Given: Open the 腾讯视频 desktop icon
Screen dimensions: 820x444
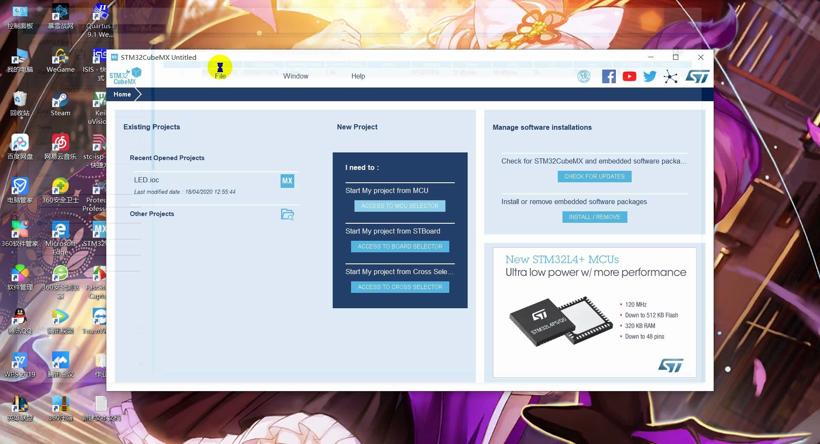Looking at the screenshot, I should tap(60, 322).
